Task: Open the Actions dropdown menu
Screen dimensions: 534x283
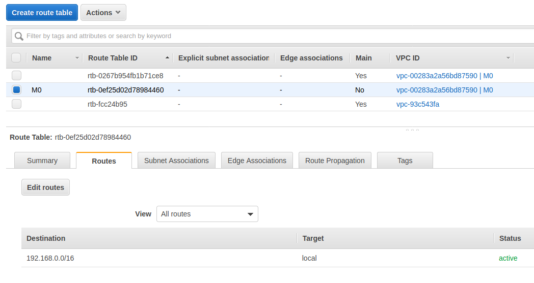Action: 103,13
